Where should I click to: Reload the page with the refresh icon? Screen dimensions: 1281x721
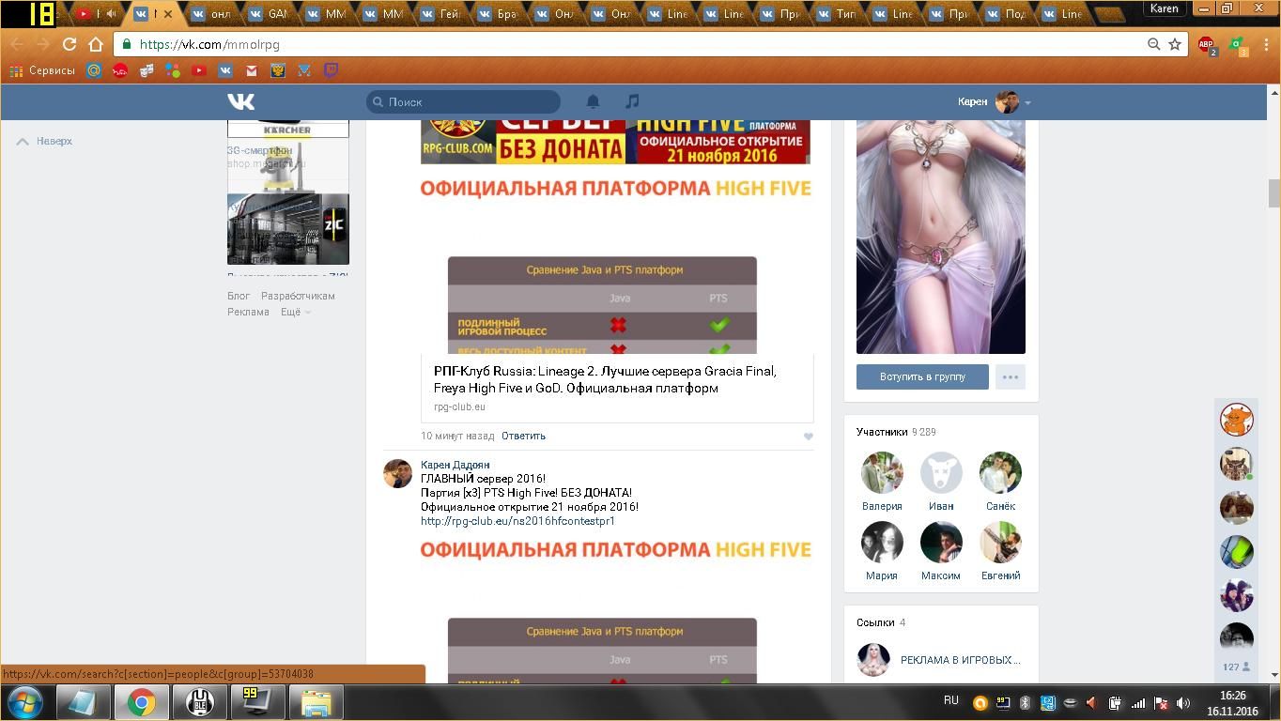click(69, 44)
